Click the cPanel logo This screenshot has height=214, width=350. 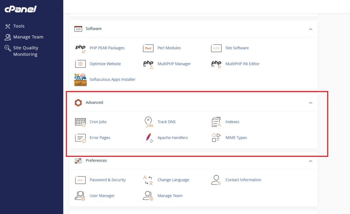(x=19, y=9)
